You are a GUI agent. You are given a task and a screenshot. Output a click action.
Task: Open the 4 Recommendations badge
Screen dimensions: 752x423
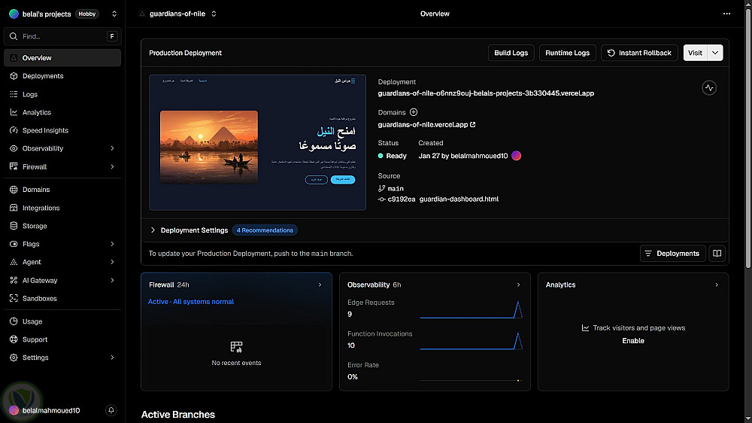265,230
